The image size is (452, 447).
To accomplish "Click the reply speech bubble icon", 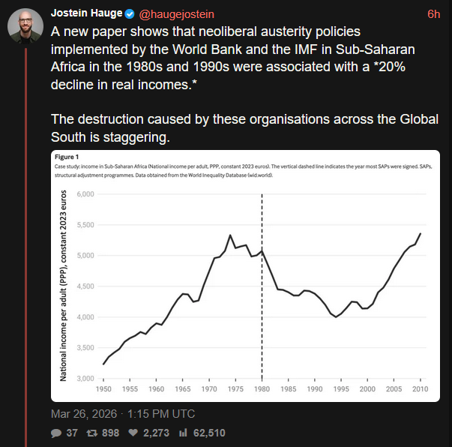I will coord(56,433).
